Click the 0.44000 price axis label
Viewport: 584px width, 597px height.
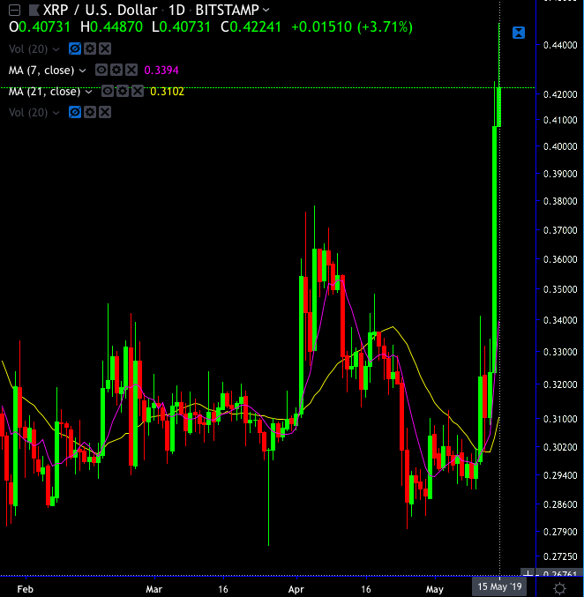560,45
